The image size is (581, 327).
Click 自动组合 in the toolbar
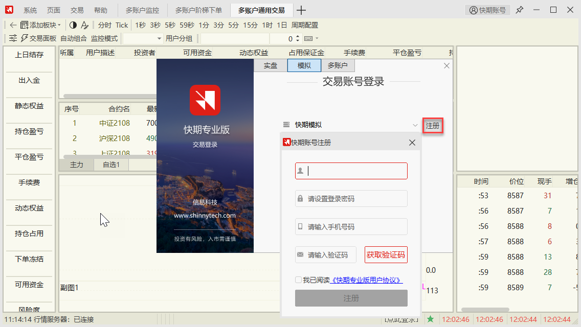point(74,38)
